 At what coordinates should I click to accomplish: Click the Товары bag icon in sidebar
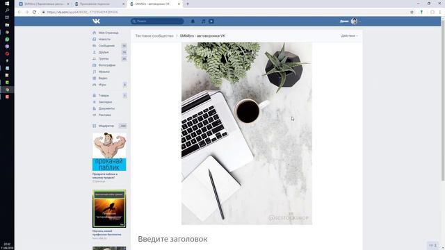[95, 96]
